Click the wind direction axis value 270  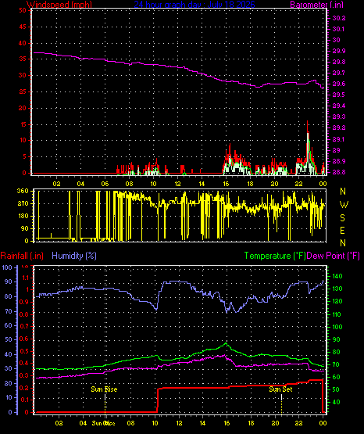[23, 204]
